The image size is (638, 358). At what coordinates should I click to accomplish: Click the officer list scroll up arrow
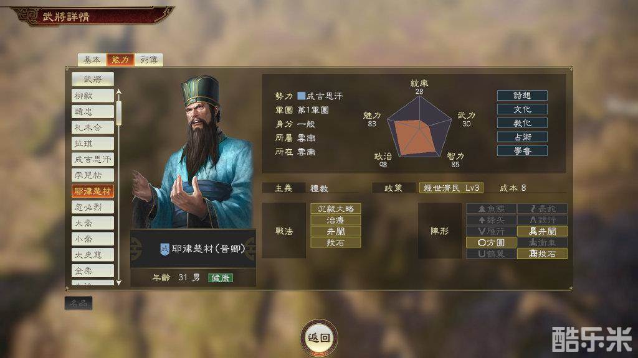(x=119, y=92)
